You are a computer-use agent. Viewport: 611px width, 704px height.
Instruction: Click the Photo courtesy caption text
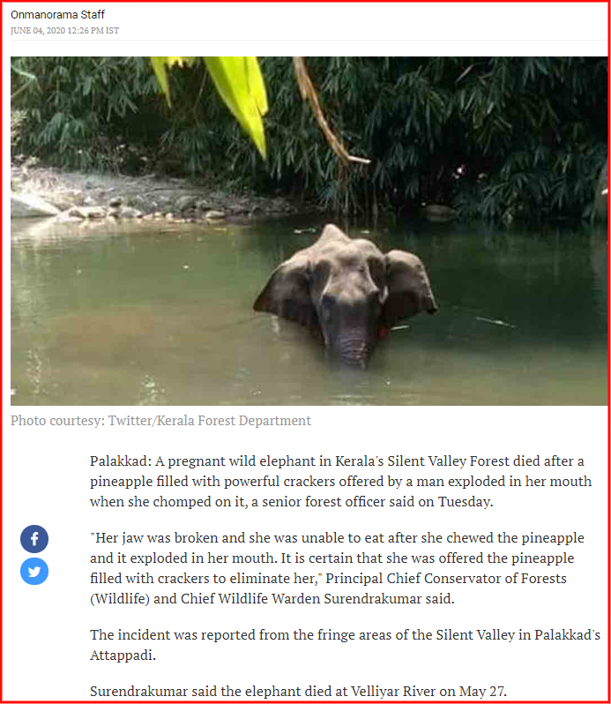point(160,421)
